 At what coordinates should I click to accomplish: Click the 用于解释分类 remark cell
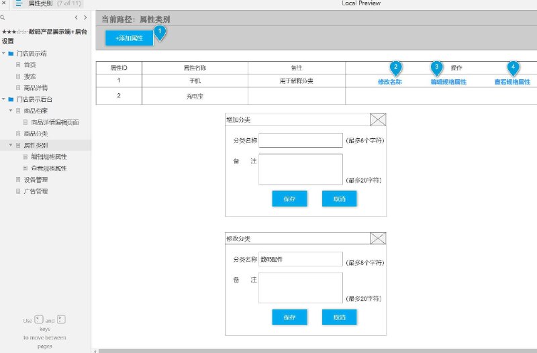coord(297,81)
